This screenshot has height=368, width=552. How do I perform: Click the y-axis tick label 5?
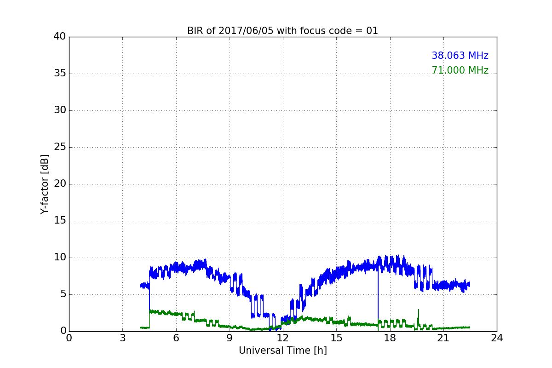[x=63, y=294]
